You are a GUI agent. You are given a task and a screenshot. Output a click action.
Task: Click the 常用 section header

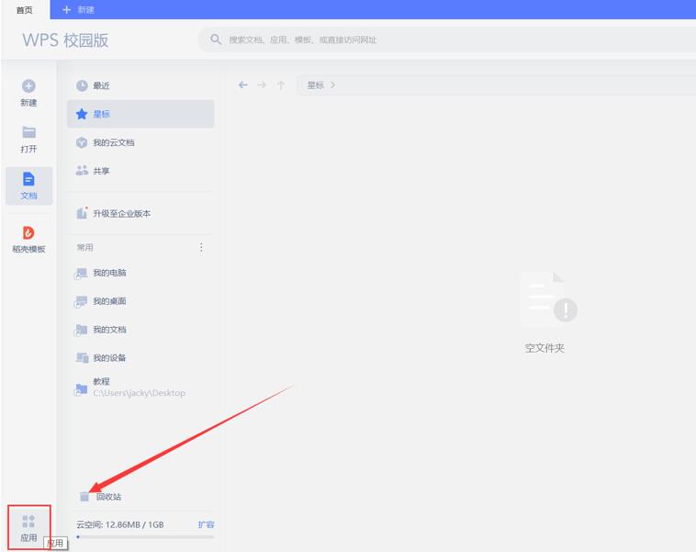pyautogui.click(x=84, y=247)
